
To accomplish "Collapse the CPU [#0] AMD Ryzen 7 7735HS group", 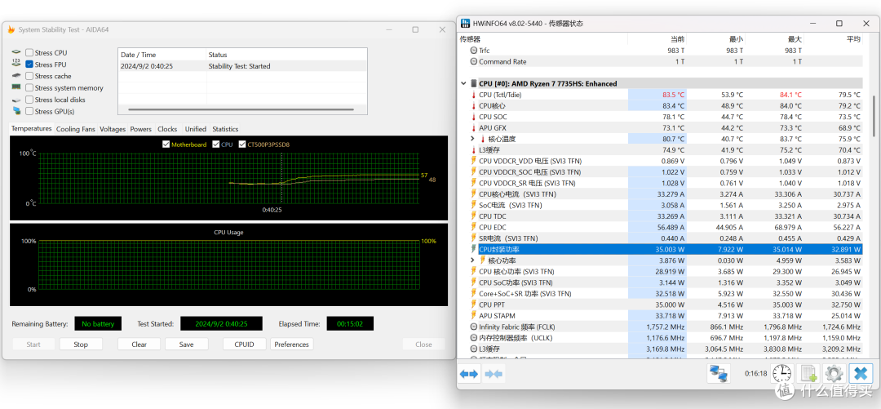I will (x=463, y=83).
